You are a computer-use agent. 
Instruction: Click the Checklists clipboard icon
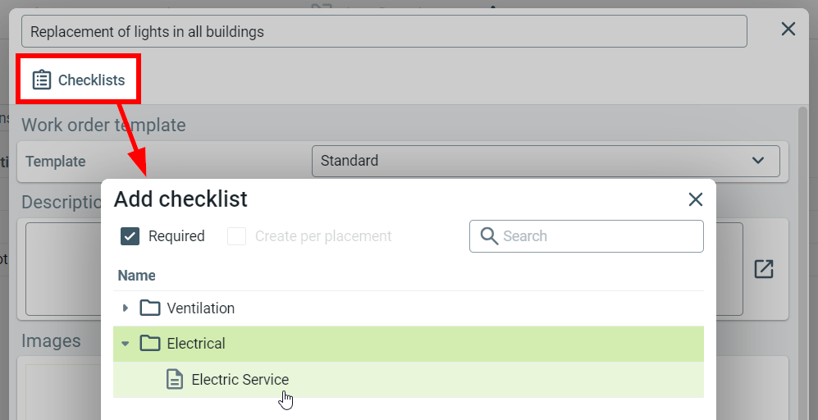(42, 80)
